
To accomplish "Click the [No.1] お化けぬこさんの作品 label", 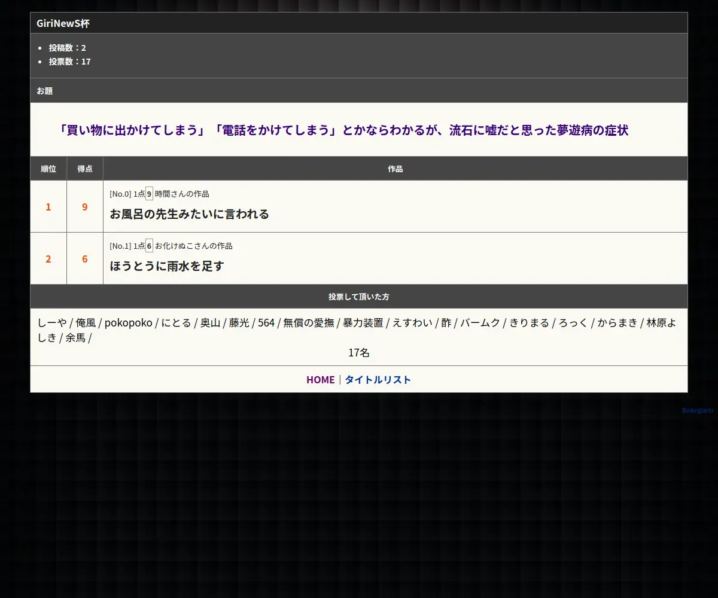I will (x=171, y=246).
